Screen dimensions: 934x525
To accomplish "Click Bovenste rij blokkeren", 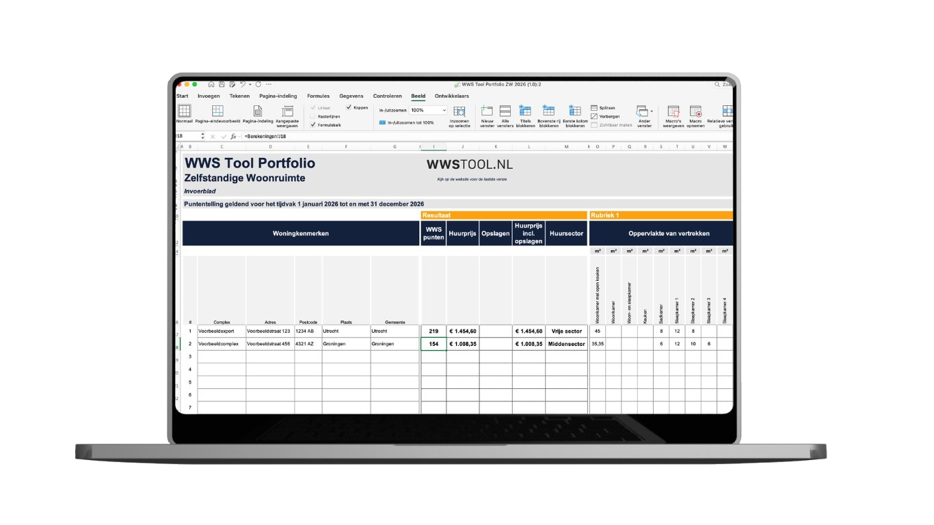I will [x=548, y=111].
